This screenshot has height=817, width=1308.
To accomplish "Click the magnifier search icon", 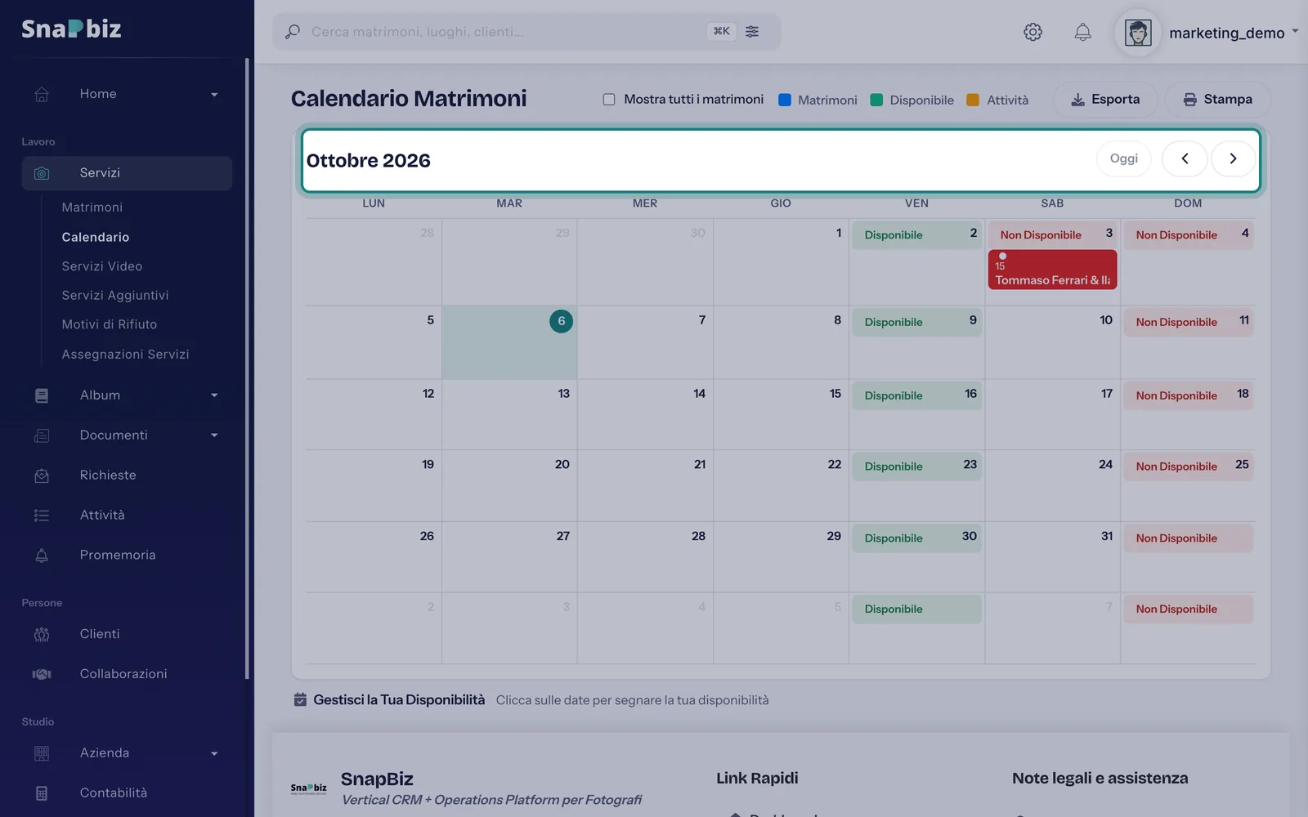I will pos(292,32).
